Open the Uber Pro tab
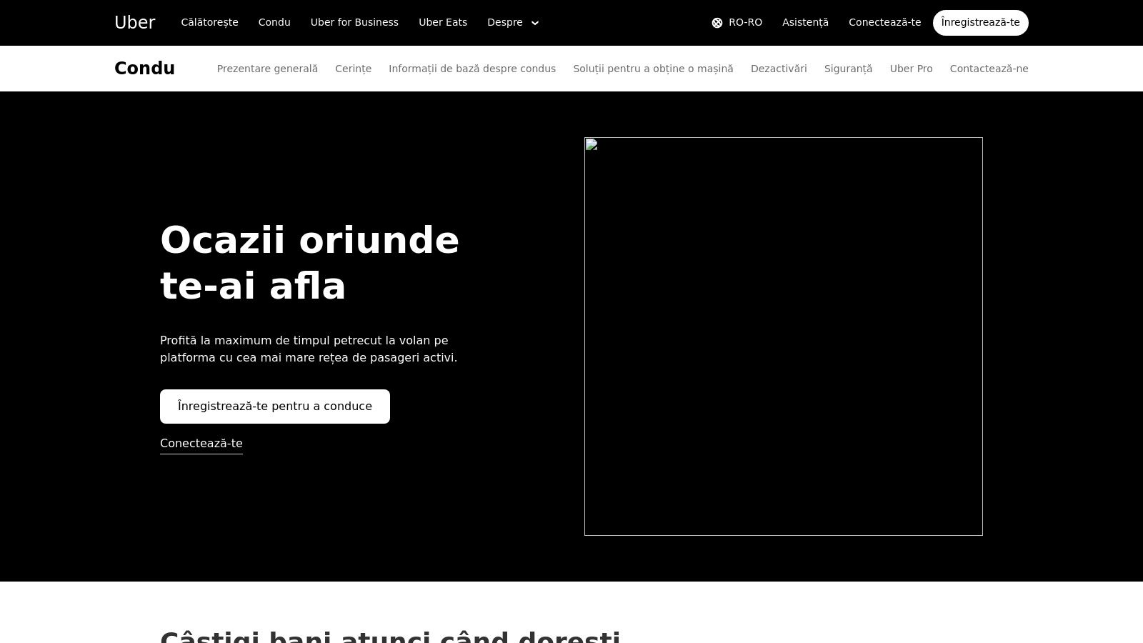This screenshot has width=1143, height=643. [911, 69]
